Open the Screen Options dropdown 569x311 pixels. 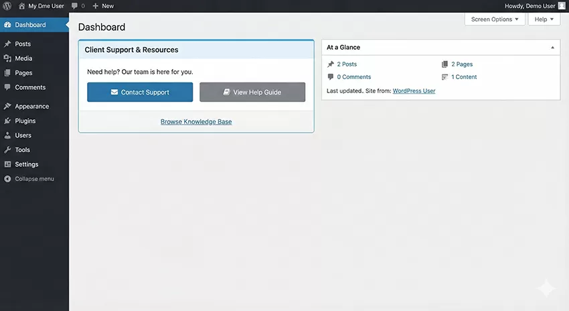(495, 19)
